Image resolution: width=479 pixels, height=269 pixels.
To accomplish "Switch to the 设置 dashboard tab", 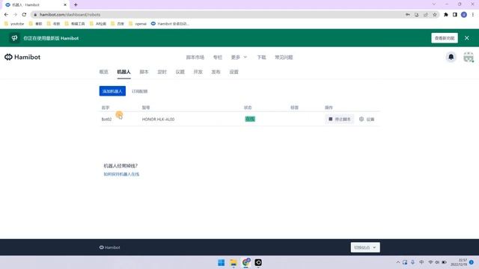I will (x=234, y=72).
